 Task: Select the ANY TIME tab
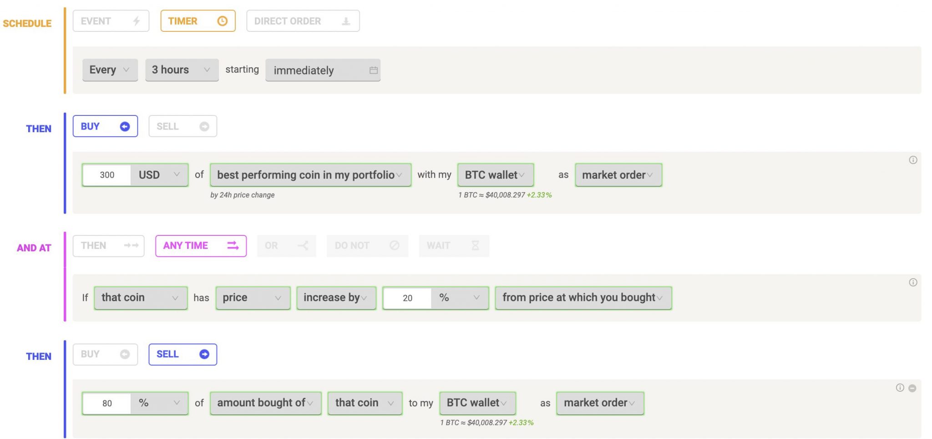(200, 245)
